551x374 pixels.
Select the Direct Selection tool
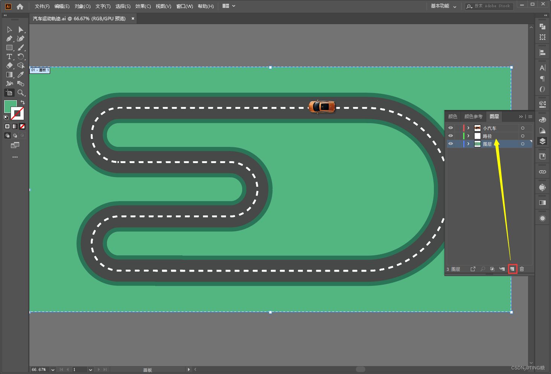[x=21, y=29]
